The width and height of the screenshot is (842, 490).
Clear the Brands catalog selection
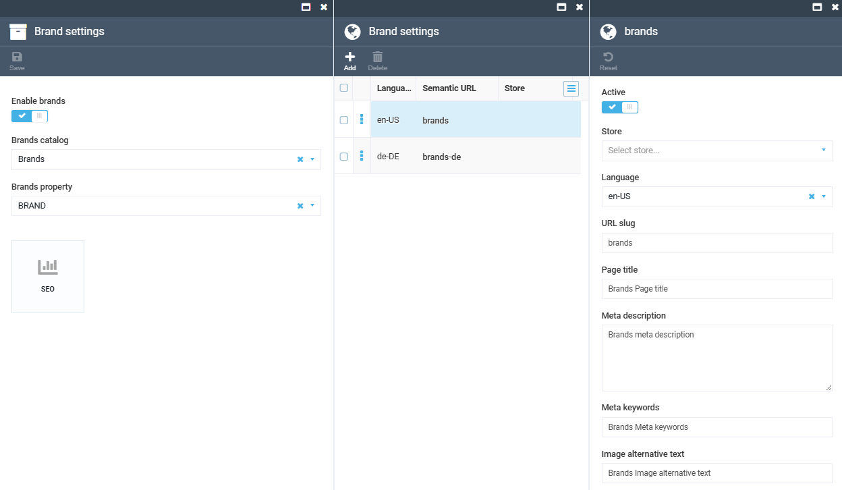300,160
